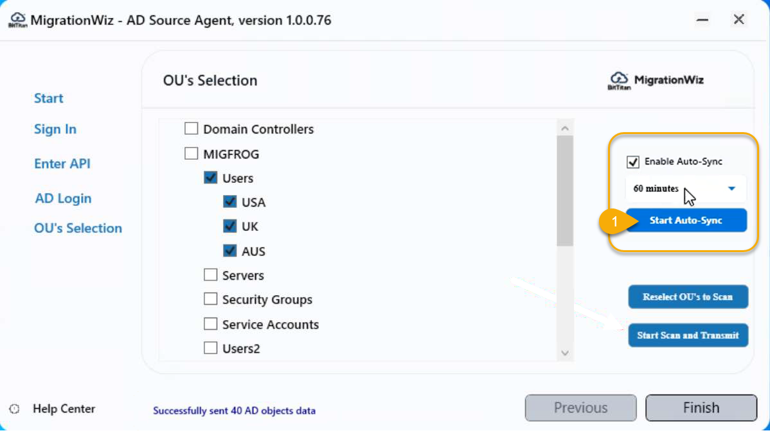Open the 60 minutes interval dropdown
Image resolution: width=770 pixels, height=433 pixels.
(x=731, y=189)
